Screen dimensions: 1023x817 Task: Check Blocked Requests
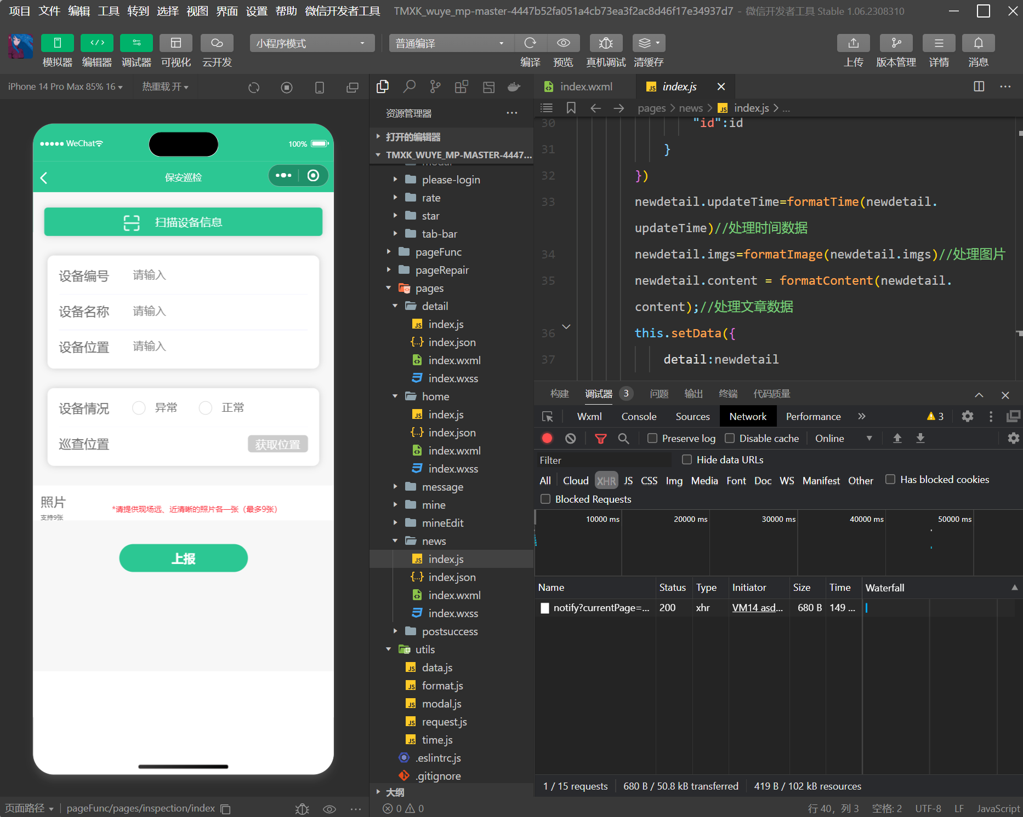pos(545,499)
